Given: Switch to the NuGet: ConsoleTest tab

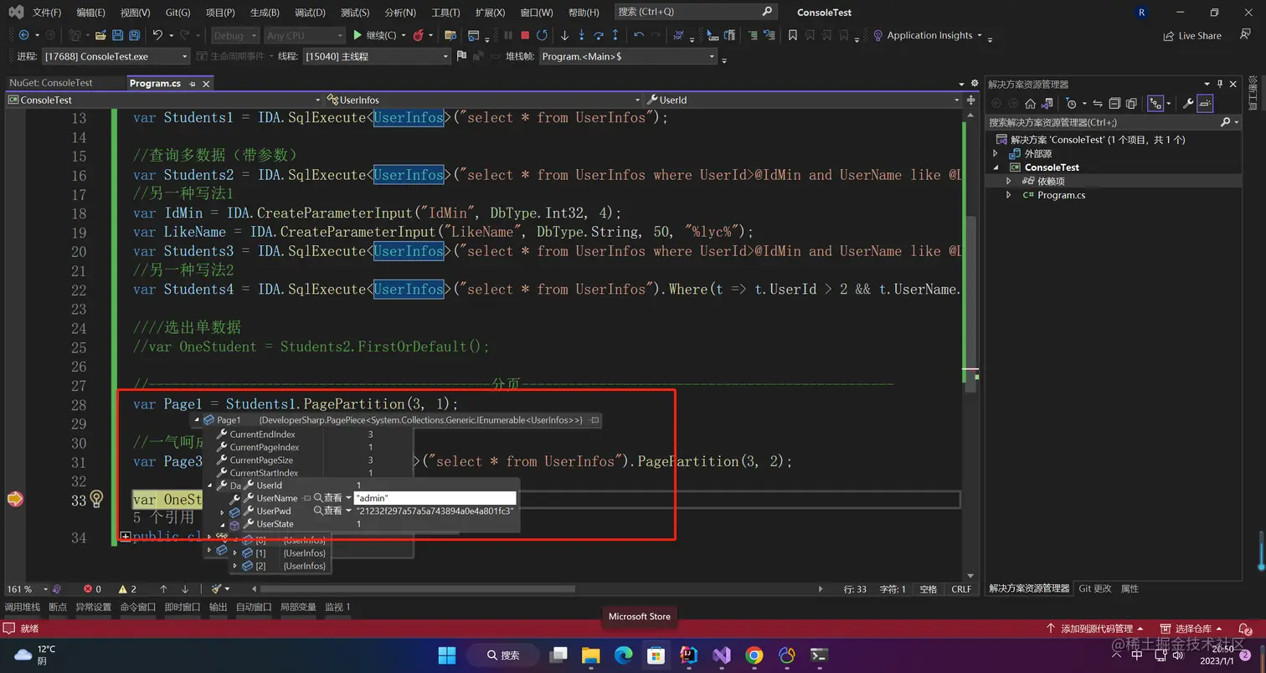Looking at the screenshot, I should click(50, 83).
